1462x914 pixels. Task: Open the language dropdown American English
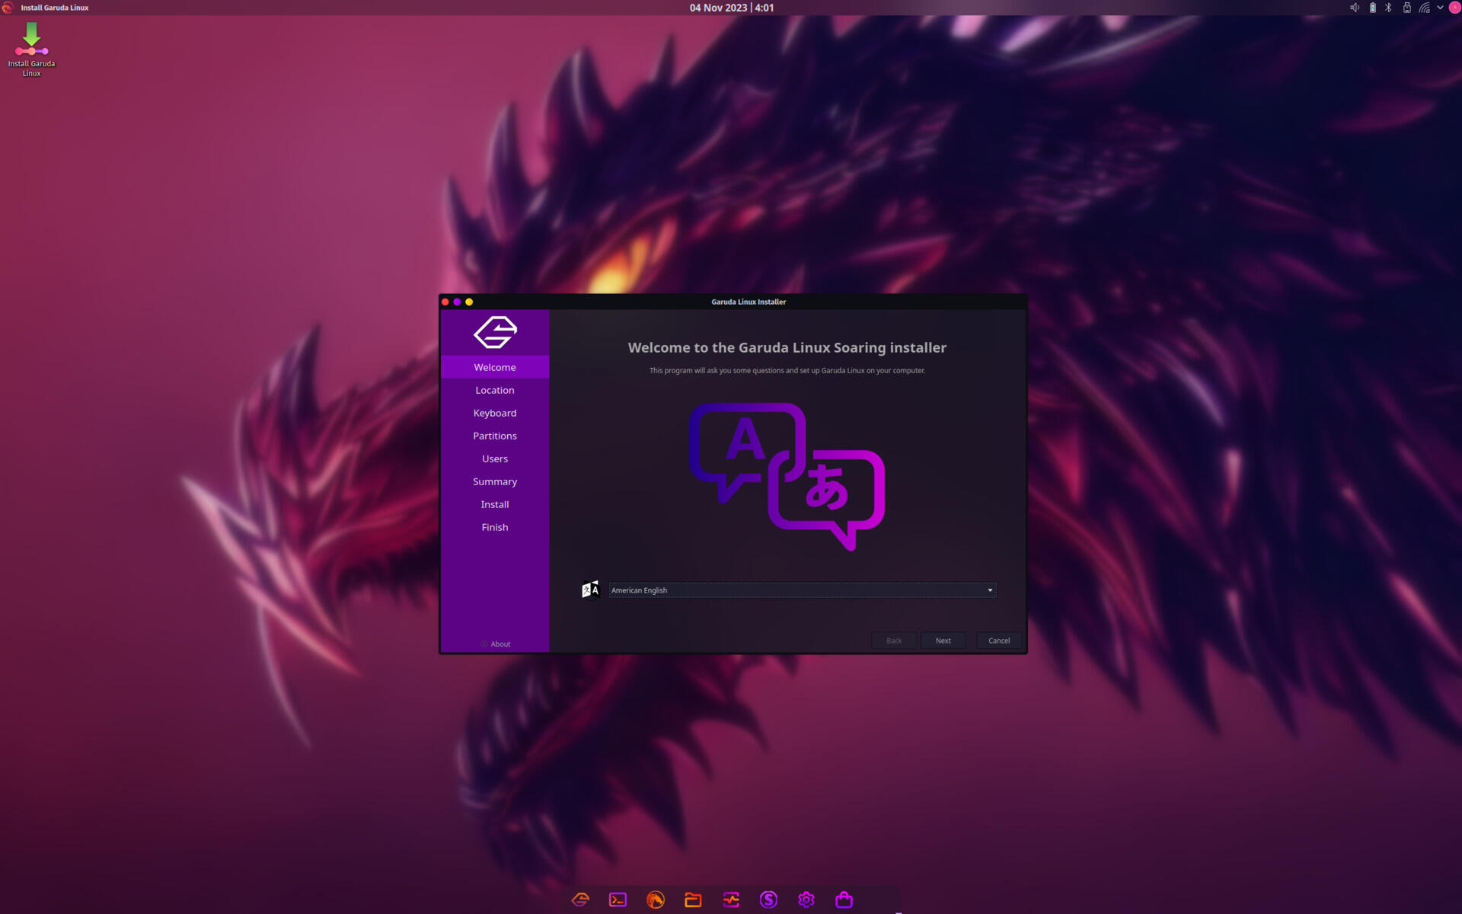pos(802,590)
